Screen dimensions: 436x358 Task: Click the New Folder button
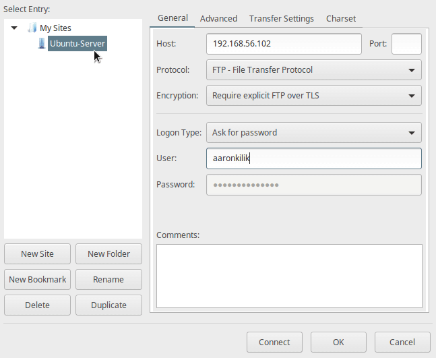[108, 254]
